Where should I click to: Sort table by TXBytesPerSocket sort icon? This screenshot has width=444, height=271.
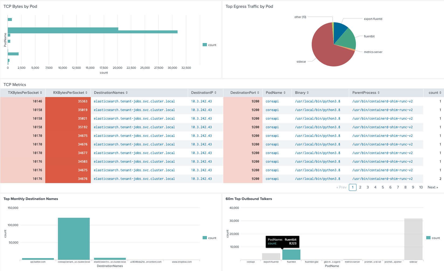[41, 93]
